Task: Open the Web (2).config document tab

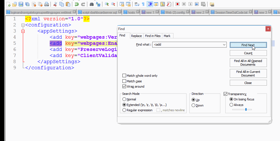Action: 175,13
